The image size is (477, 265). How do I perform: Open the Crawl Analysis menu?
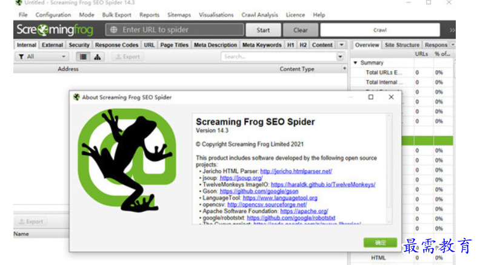260,15
